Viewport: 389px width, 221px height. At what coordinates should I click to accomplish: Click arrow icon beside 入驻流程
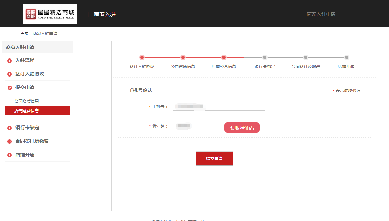10,61
